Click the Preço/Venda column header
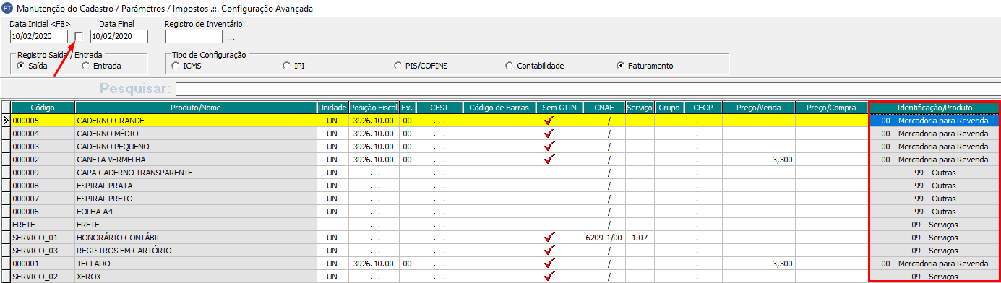1001x283 pixels. pyautogui.click(x=759, y=108)
